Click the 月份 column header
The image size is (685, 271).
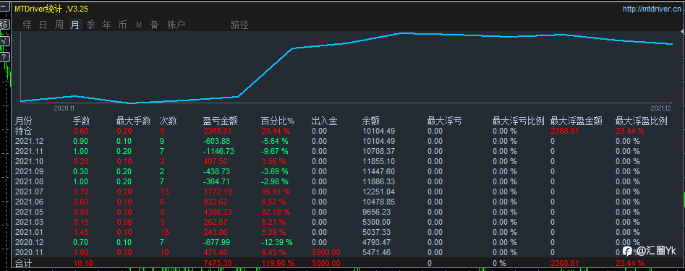pos(23,121)
